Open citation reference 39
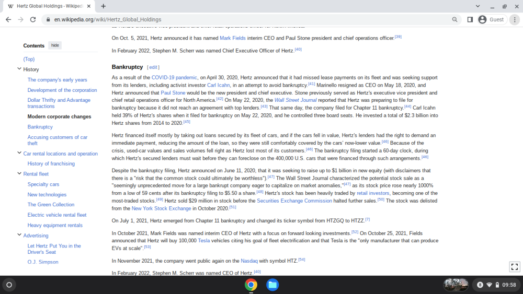The width and height of the screenshot is (523, 294). click(398, 37)
